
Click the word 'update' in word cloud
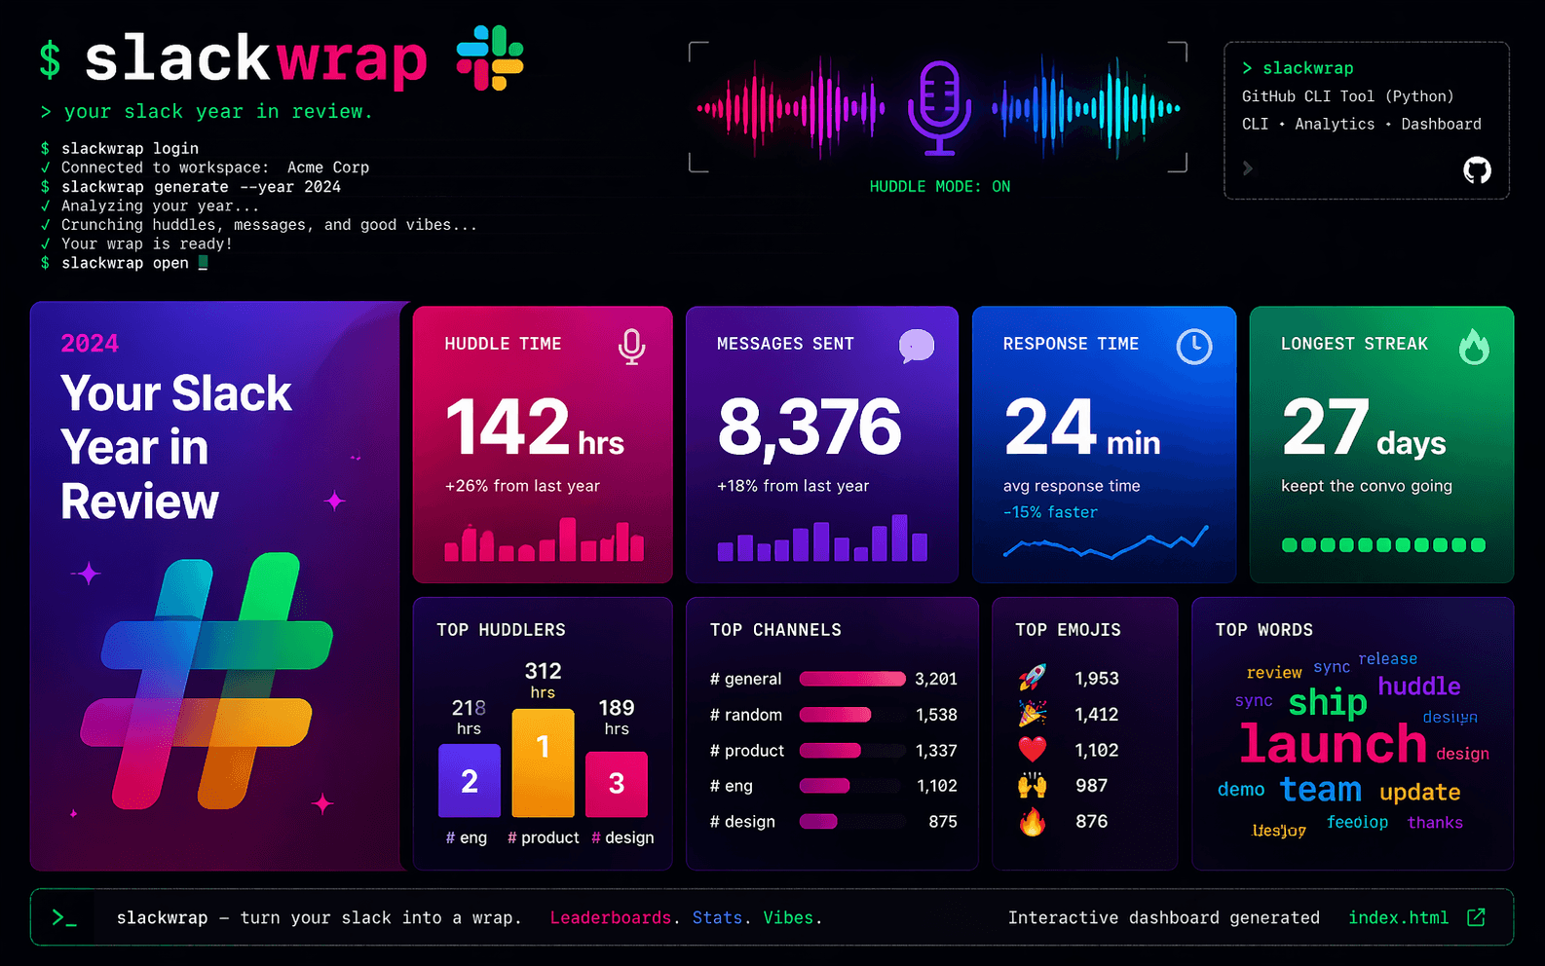(1419, 793)
